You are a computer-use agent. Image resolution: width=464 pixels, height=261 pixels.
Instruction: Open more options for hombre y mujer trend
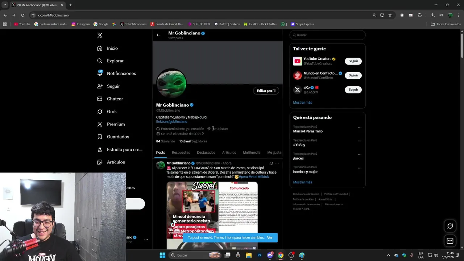(360, 168)
